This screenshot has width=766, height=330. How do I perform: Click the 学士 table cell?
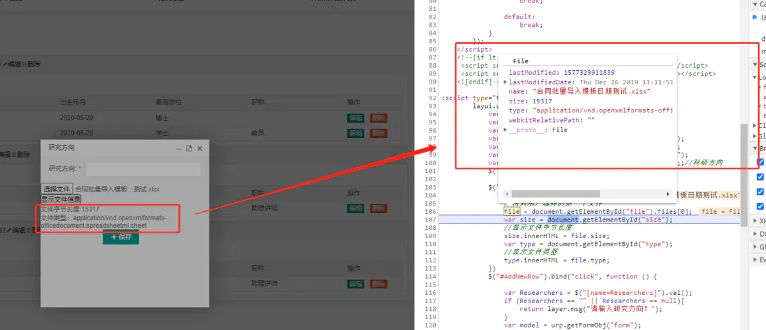(162, 133)
